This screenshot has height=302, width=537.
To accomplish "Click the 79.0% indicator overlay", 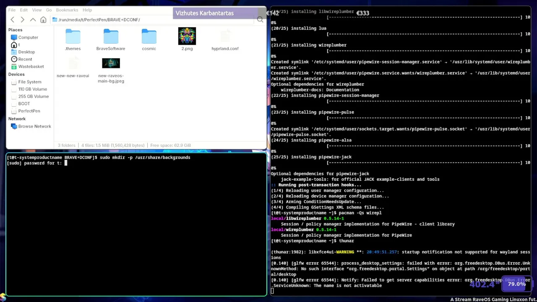I will point(516,284).
